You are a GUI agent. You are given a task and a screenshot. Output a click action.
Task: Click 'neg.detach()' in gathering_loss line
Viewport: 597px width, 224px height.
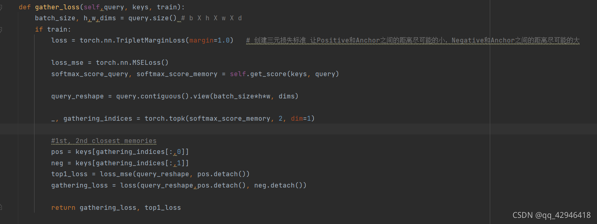click(279, 185)
